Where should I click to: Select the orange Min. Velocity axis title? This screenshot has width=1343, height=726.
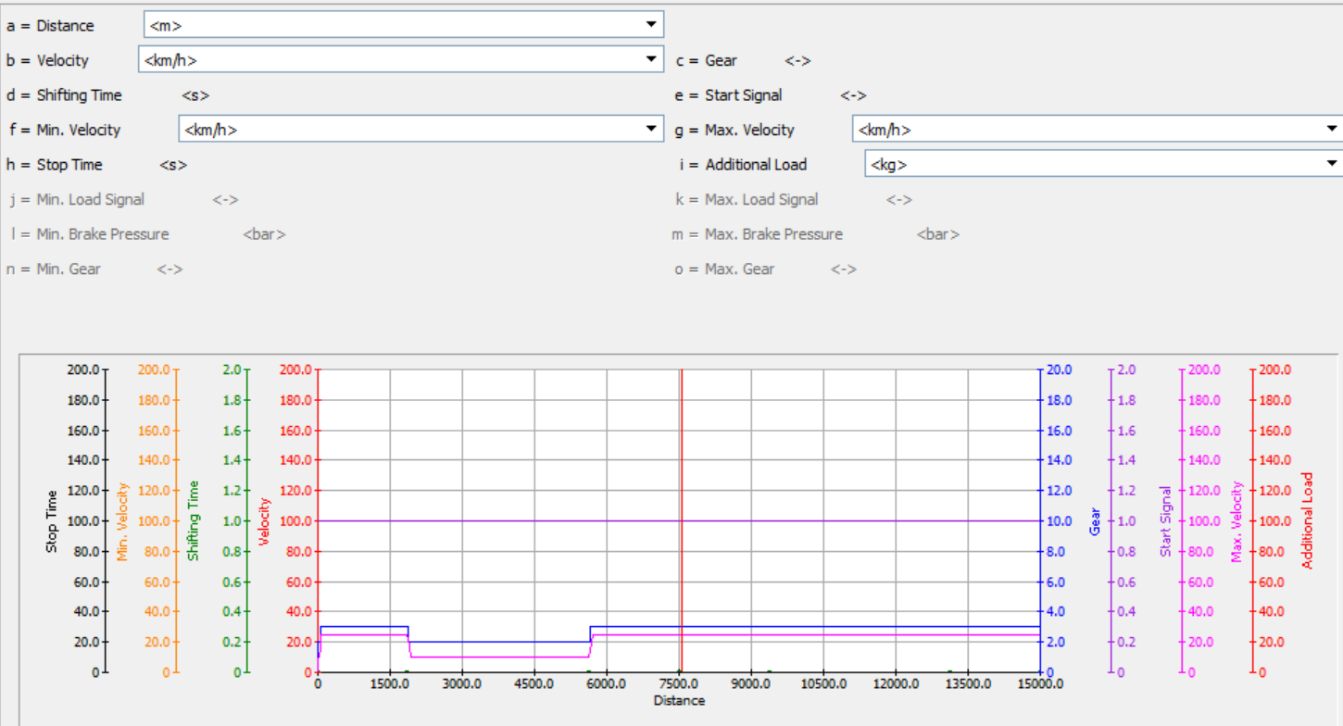(122, 521)
